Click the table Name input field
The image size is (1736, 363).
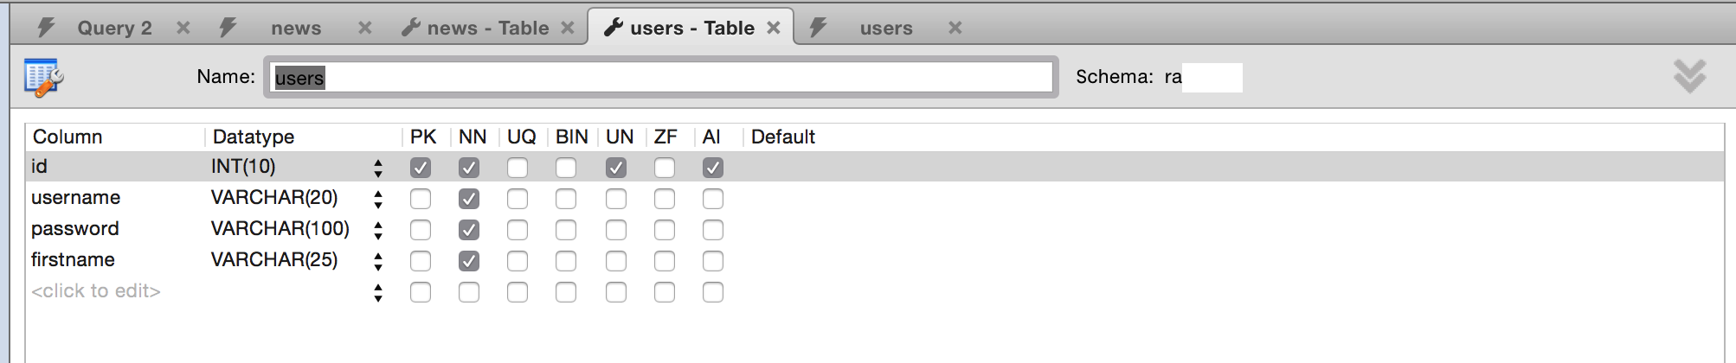coord(661,77)
